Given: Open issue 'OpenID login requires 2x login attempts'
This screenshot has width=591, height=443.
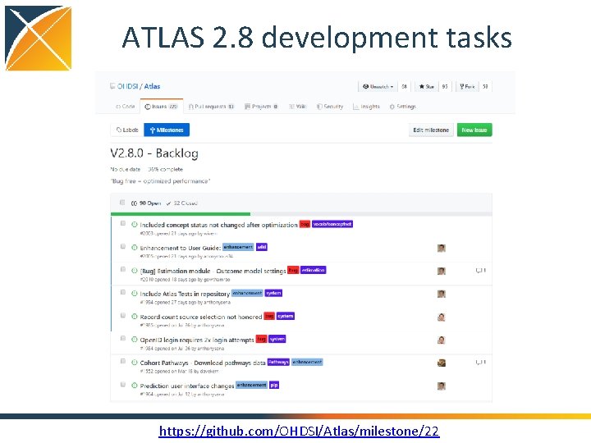Looking at the screenshot, I should pyautogui.click(x=197, y=340).
